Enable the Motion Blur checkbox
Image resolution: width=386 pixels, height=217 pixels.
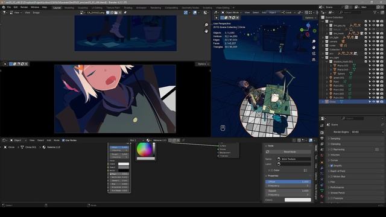click(331, 177)
